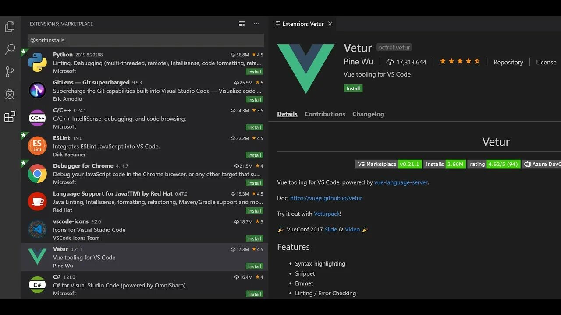Click the Pine Wu publisher name in details
This screenshot has height=315, width=561.
359,62
